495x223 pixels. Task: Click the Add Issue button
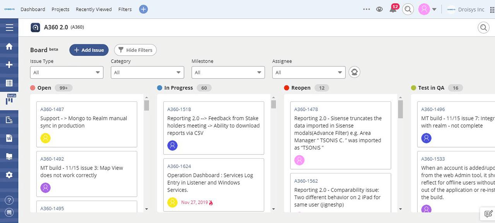[89, 50]
